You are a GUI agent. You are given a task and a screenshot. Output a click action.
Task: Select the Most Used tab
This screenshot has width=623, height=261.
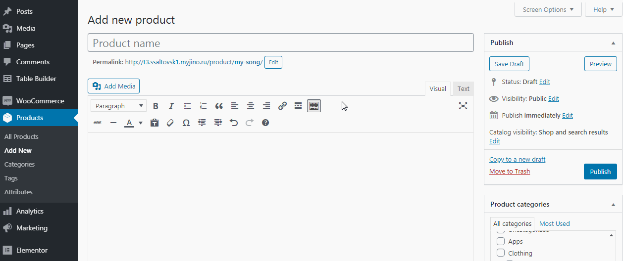tap(555, 223)
